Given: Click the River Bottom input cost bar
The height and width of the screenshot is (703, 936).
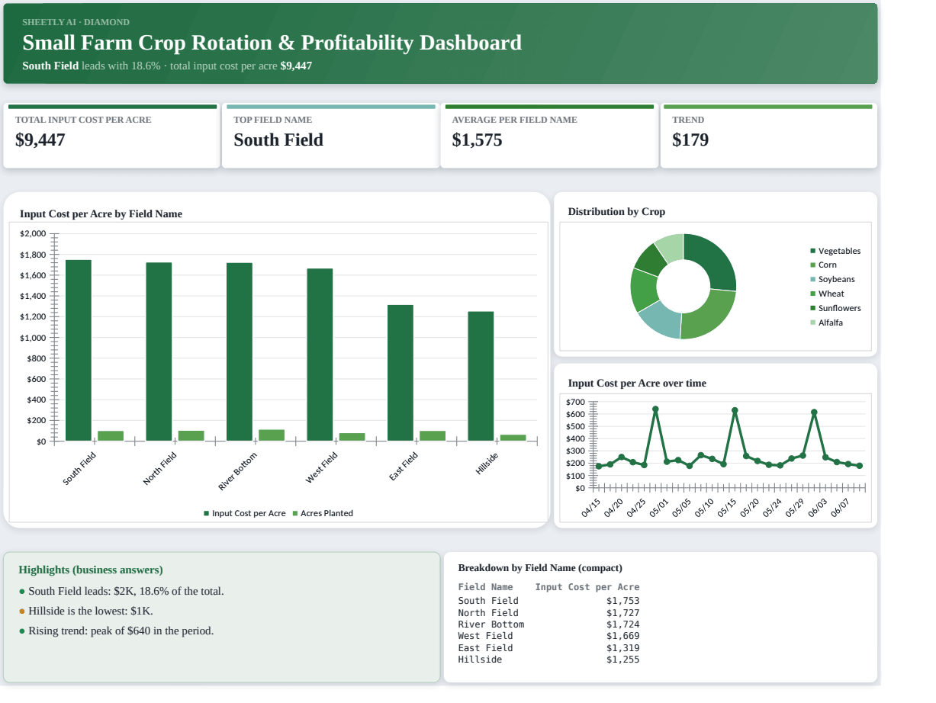Looking at the screenshot, I should click(x=240, y=352).
